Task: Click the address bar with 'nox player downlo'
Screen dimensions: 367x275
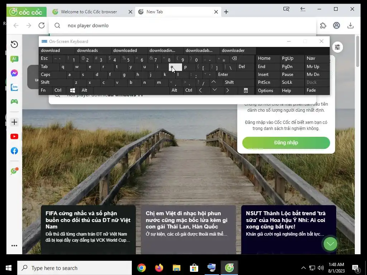Action: (x=182, y=25)
